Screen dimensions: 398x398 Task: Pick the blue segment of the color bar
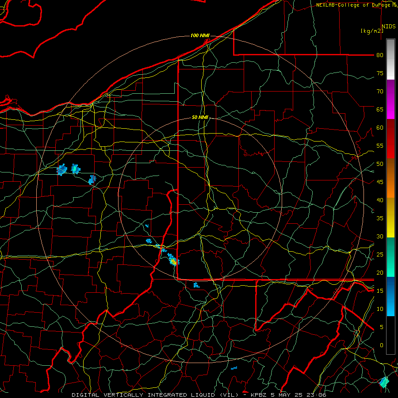pyautogui.click(x=390, y=296)
